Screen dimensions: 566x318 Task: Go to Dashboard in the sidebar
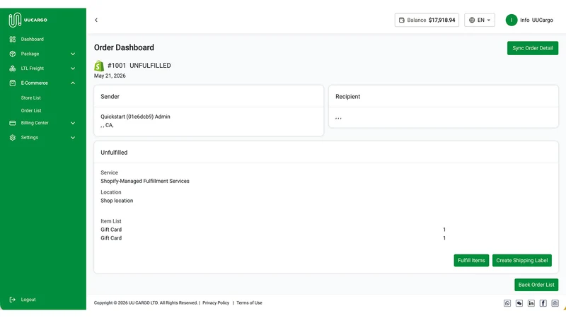pyautogui.click(x=32, y=40)
